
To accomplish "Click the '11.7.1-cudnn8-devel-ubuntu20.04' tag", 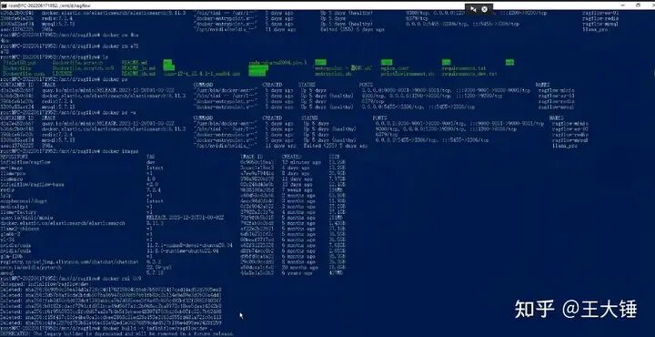I will (189, 245).
